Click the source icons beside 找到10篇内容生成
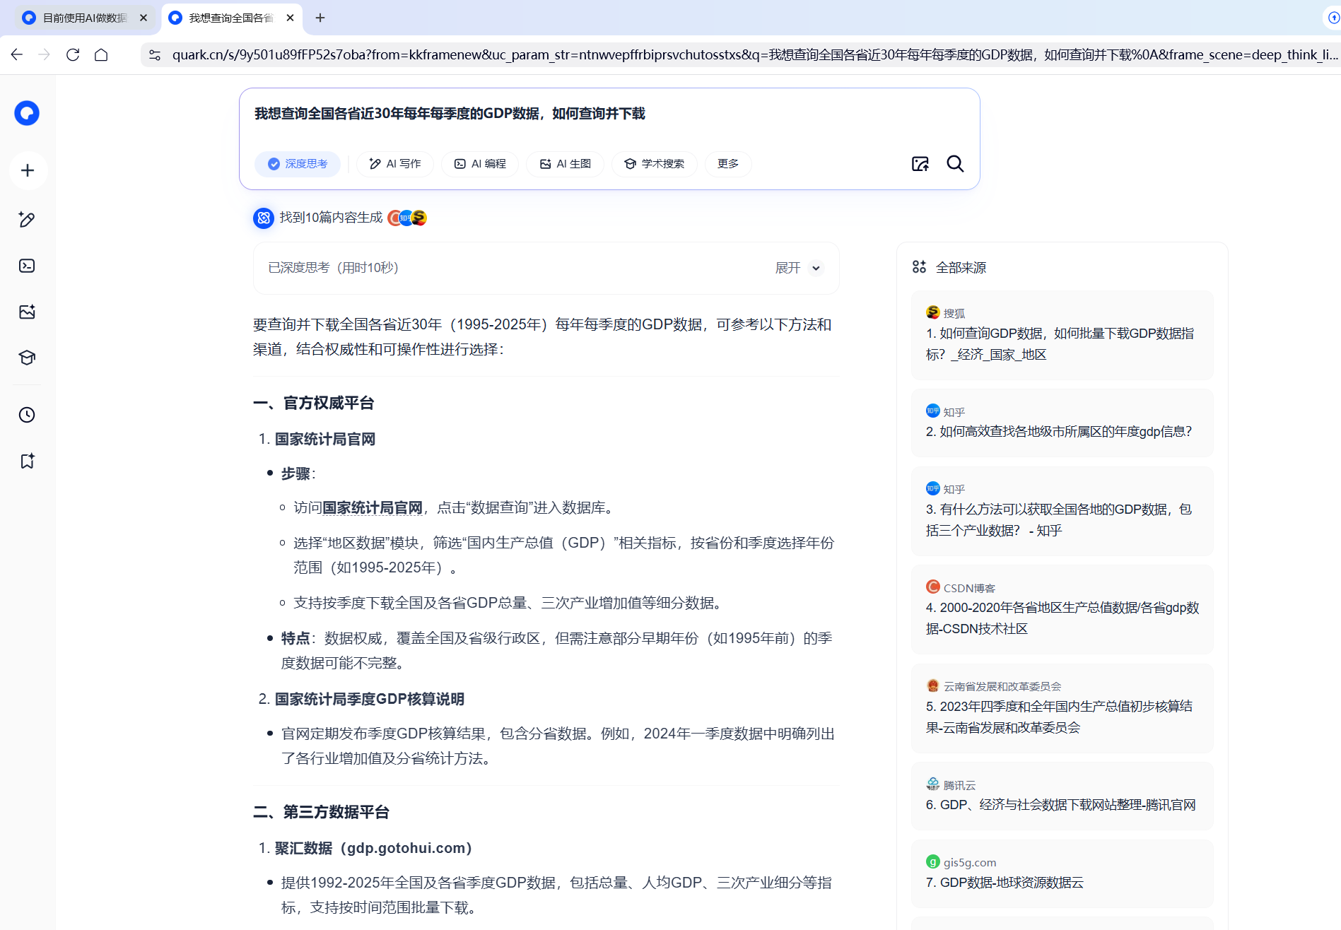The width and height of the screenshot is (1341, 930). [407, 218]
